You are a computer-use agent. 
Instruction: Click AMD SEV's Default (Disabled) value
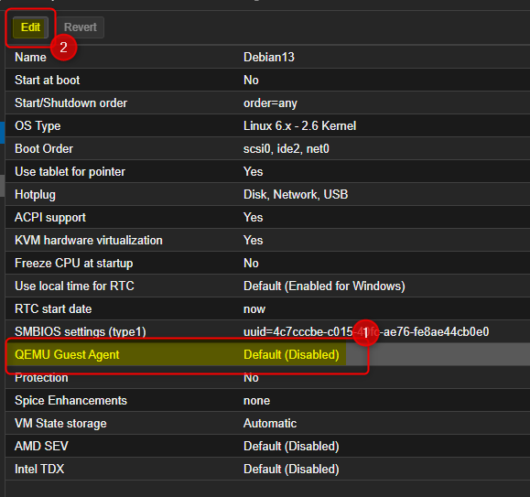(291, 447)
